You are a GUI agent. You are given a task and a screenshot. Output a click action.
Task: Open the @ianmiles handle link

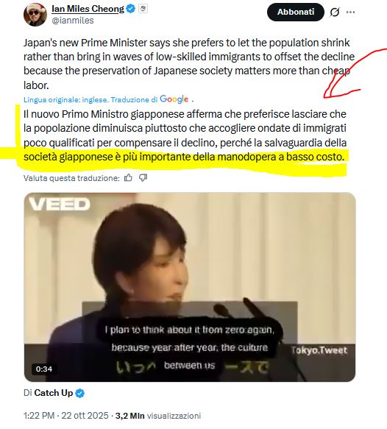73,21
